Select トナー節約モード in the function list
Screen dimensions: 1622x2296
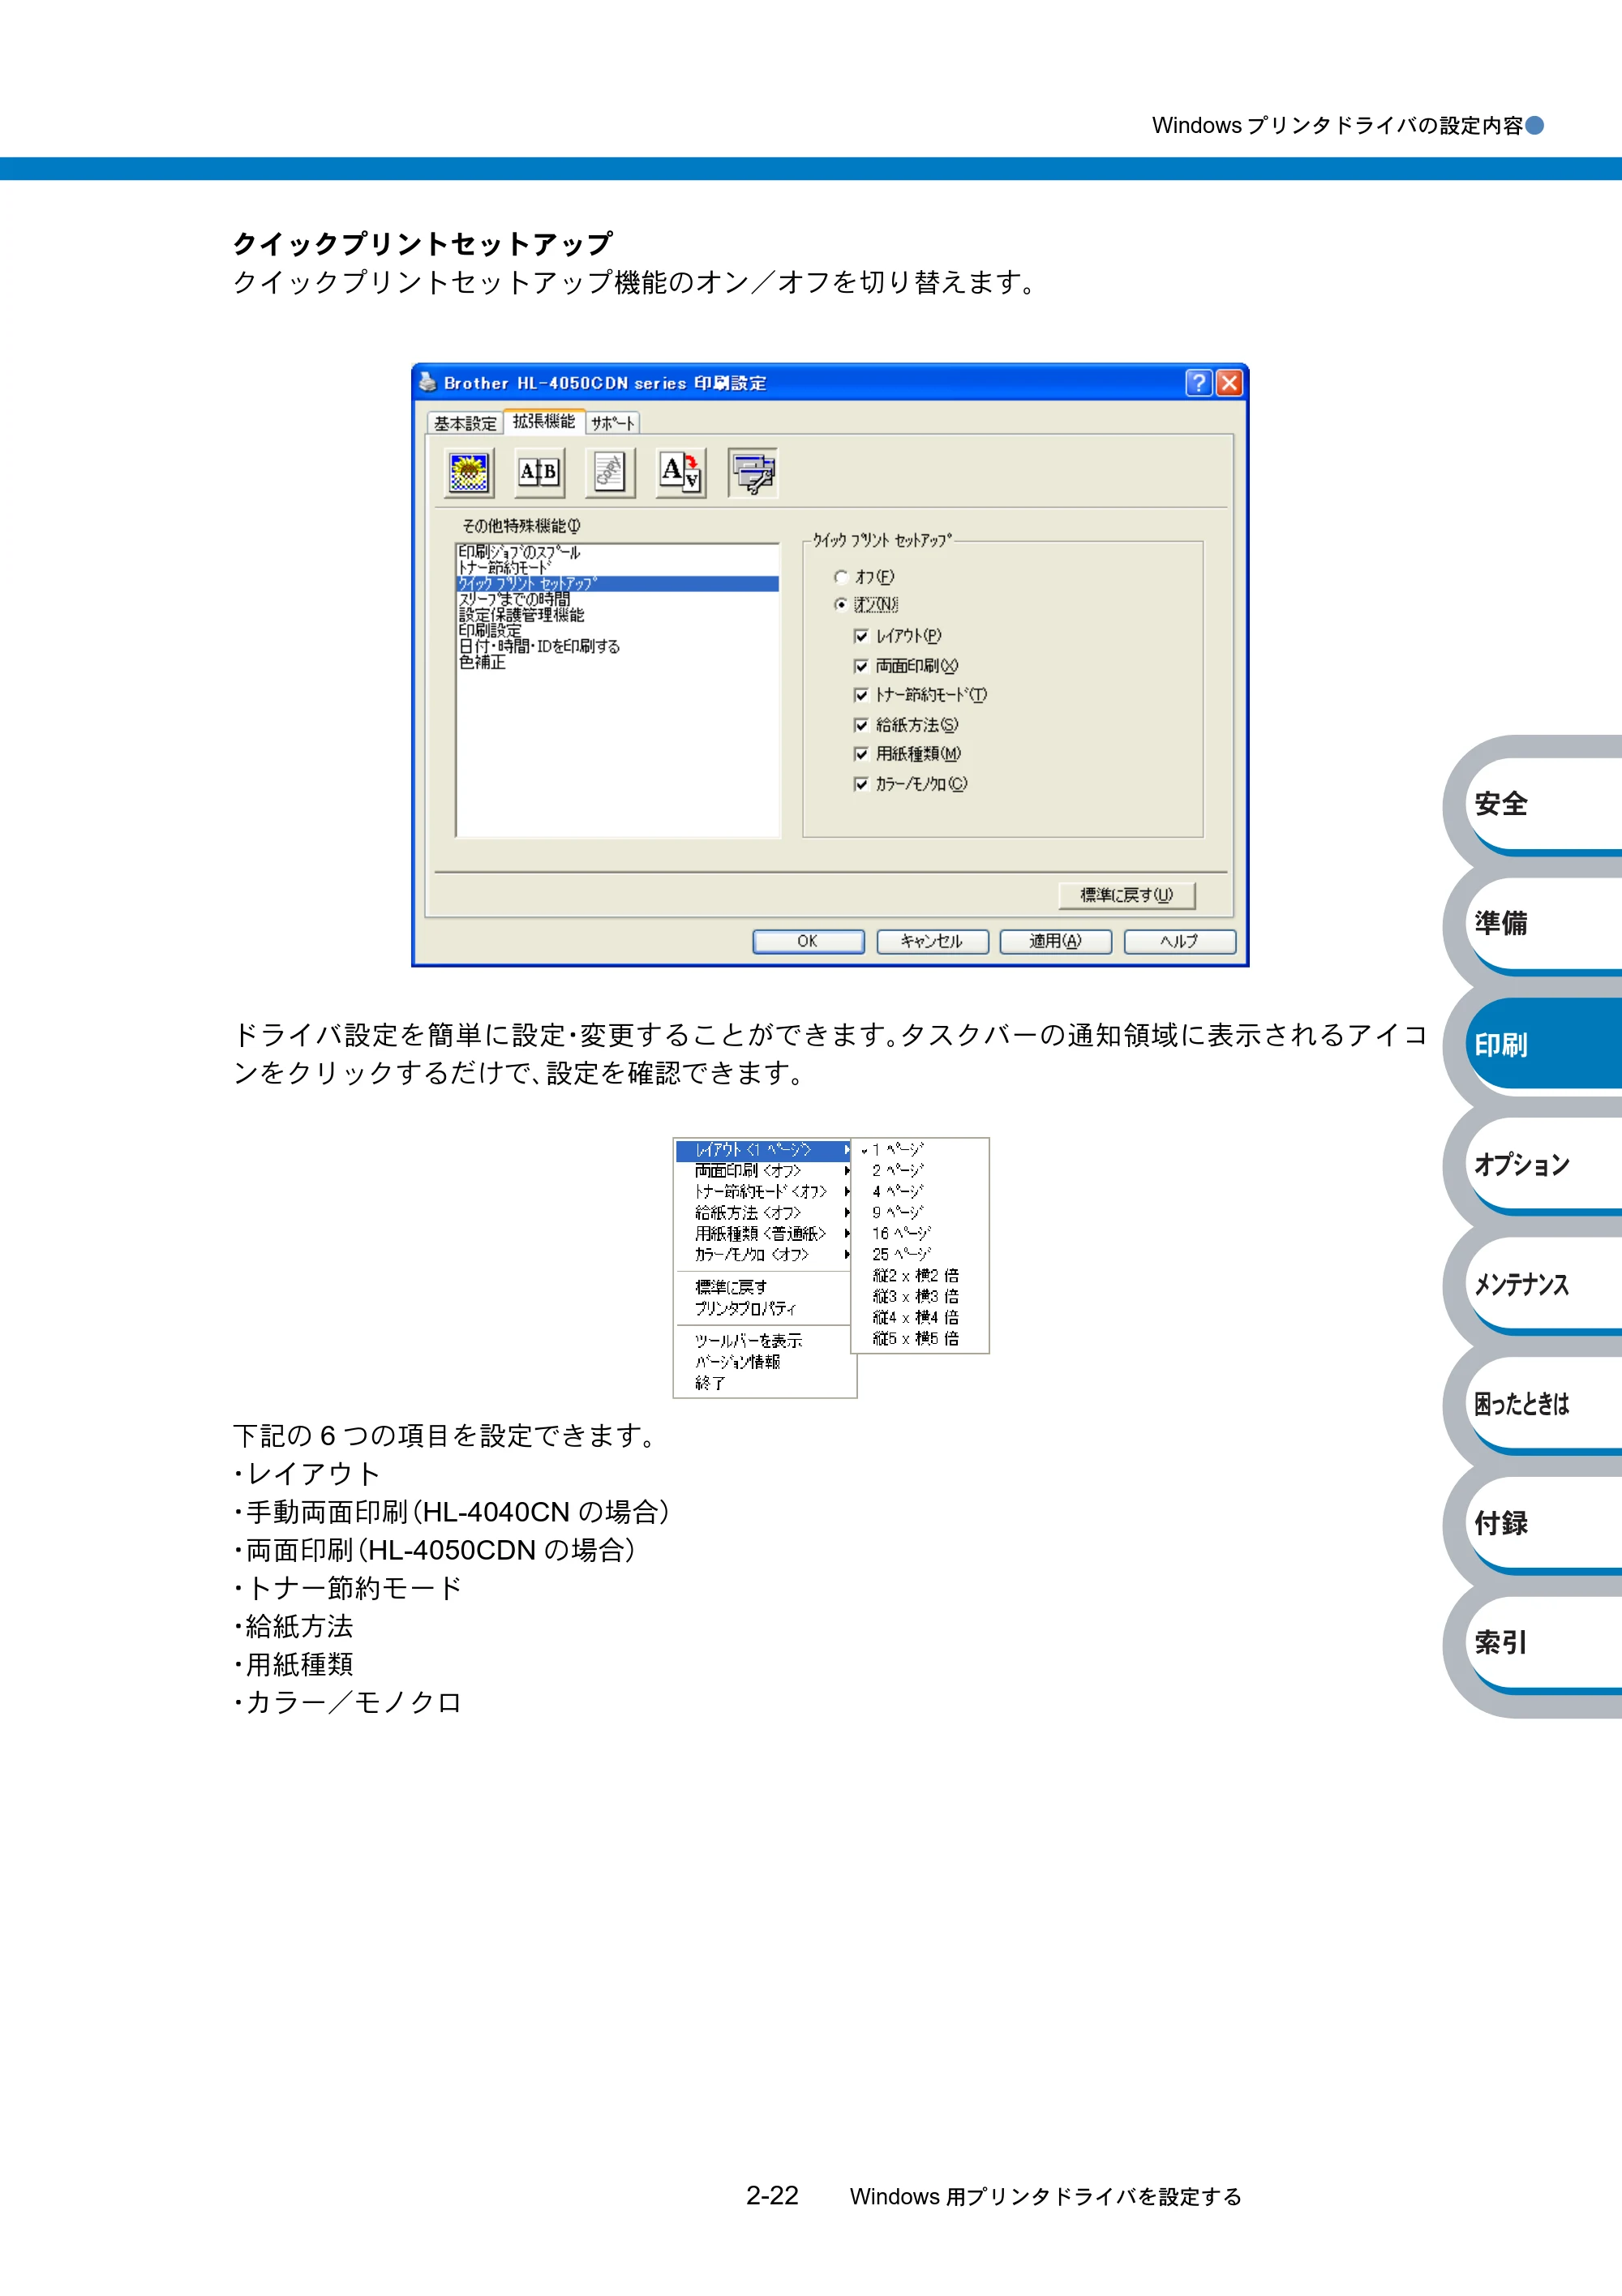(x=618, y=568)
